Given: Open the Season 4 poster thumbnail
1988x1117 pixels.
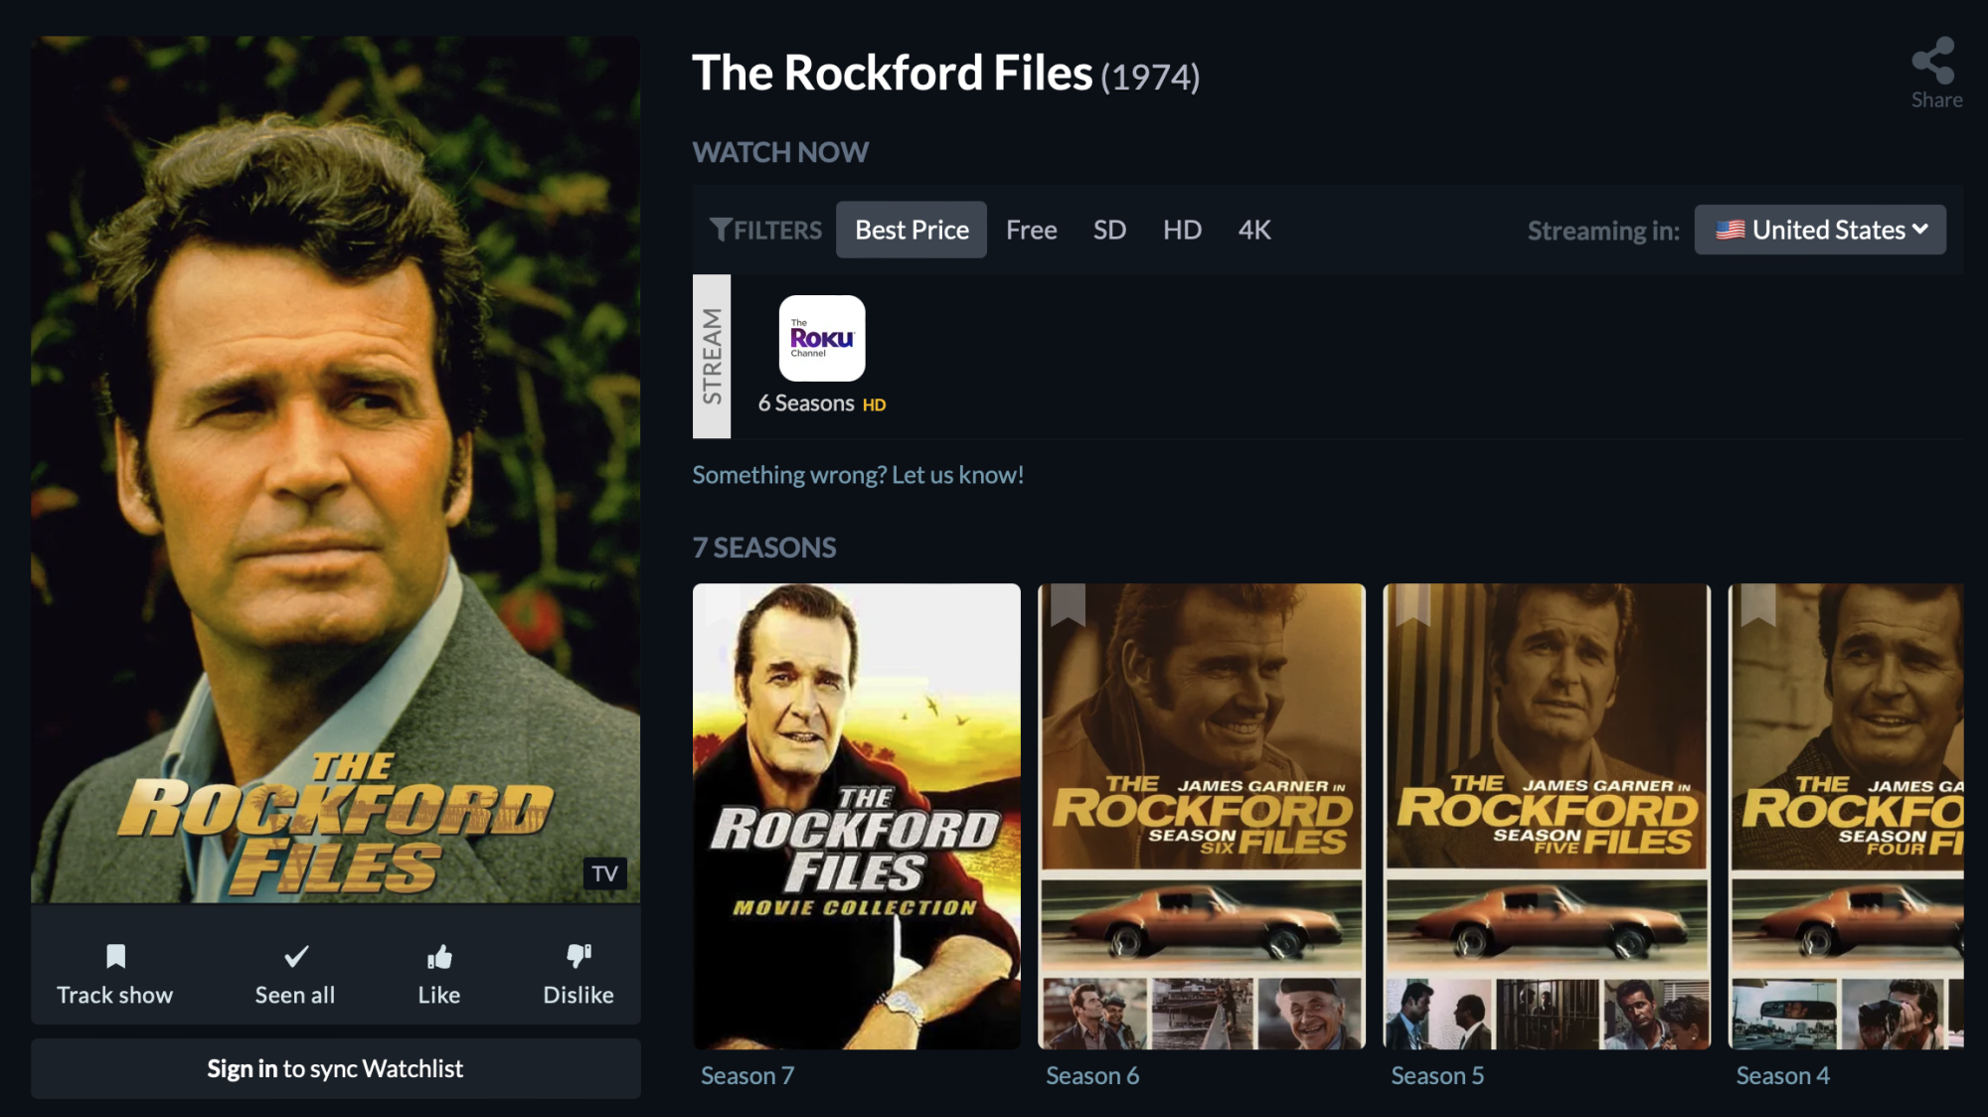Looking at the screenshot, I should [1847, 815].
